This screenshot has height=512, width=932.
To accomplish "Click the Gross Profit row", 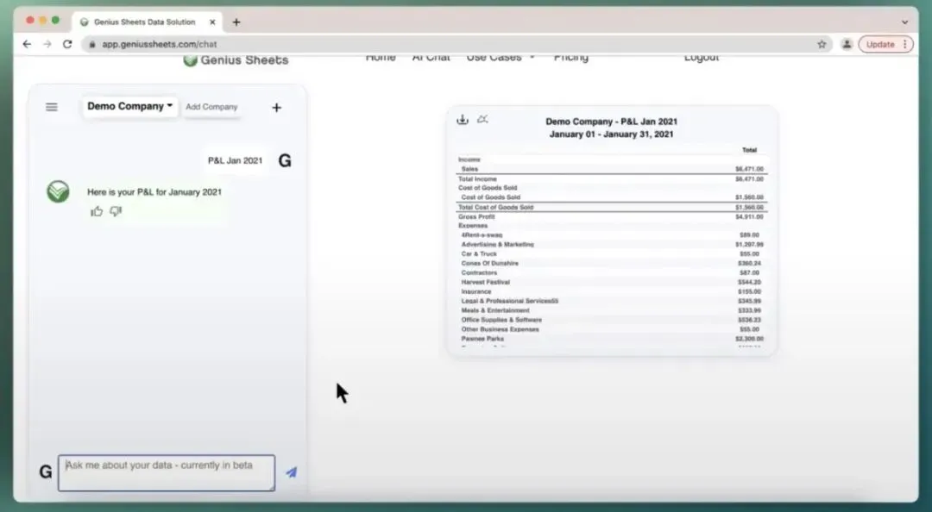I will tap(612, 217).
